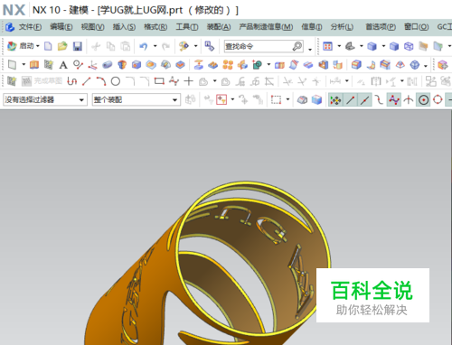Open the 编辑(E) menu
This screenshot has width=452, height=345.
click(61, 27)
